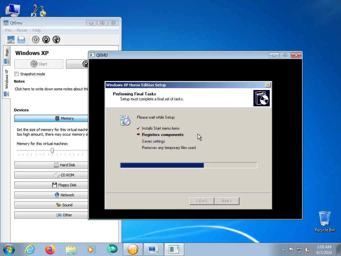Open Windows Media Player from taskbar
The image size is (341, 256).
[91, 249]
